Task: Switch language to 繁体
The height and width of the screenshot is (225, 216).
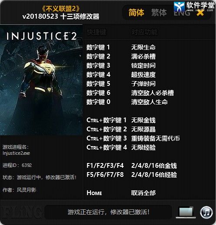Action: point(159,13)
